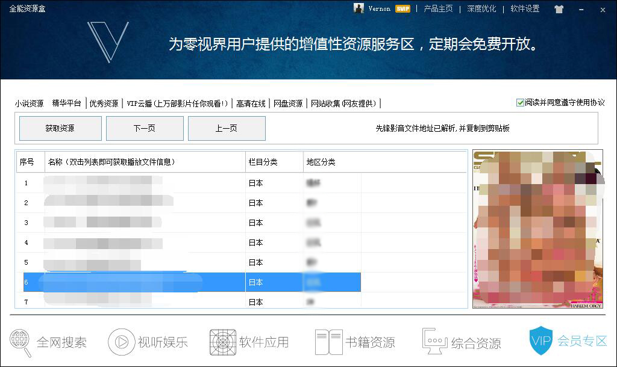The height and width of the screenshot is (367, 617).
Task: Switch to the 小说资源 tab
Action: pyautogui.click(x=29, y=103)
